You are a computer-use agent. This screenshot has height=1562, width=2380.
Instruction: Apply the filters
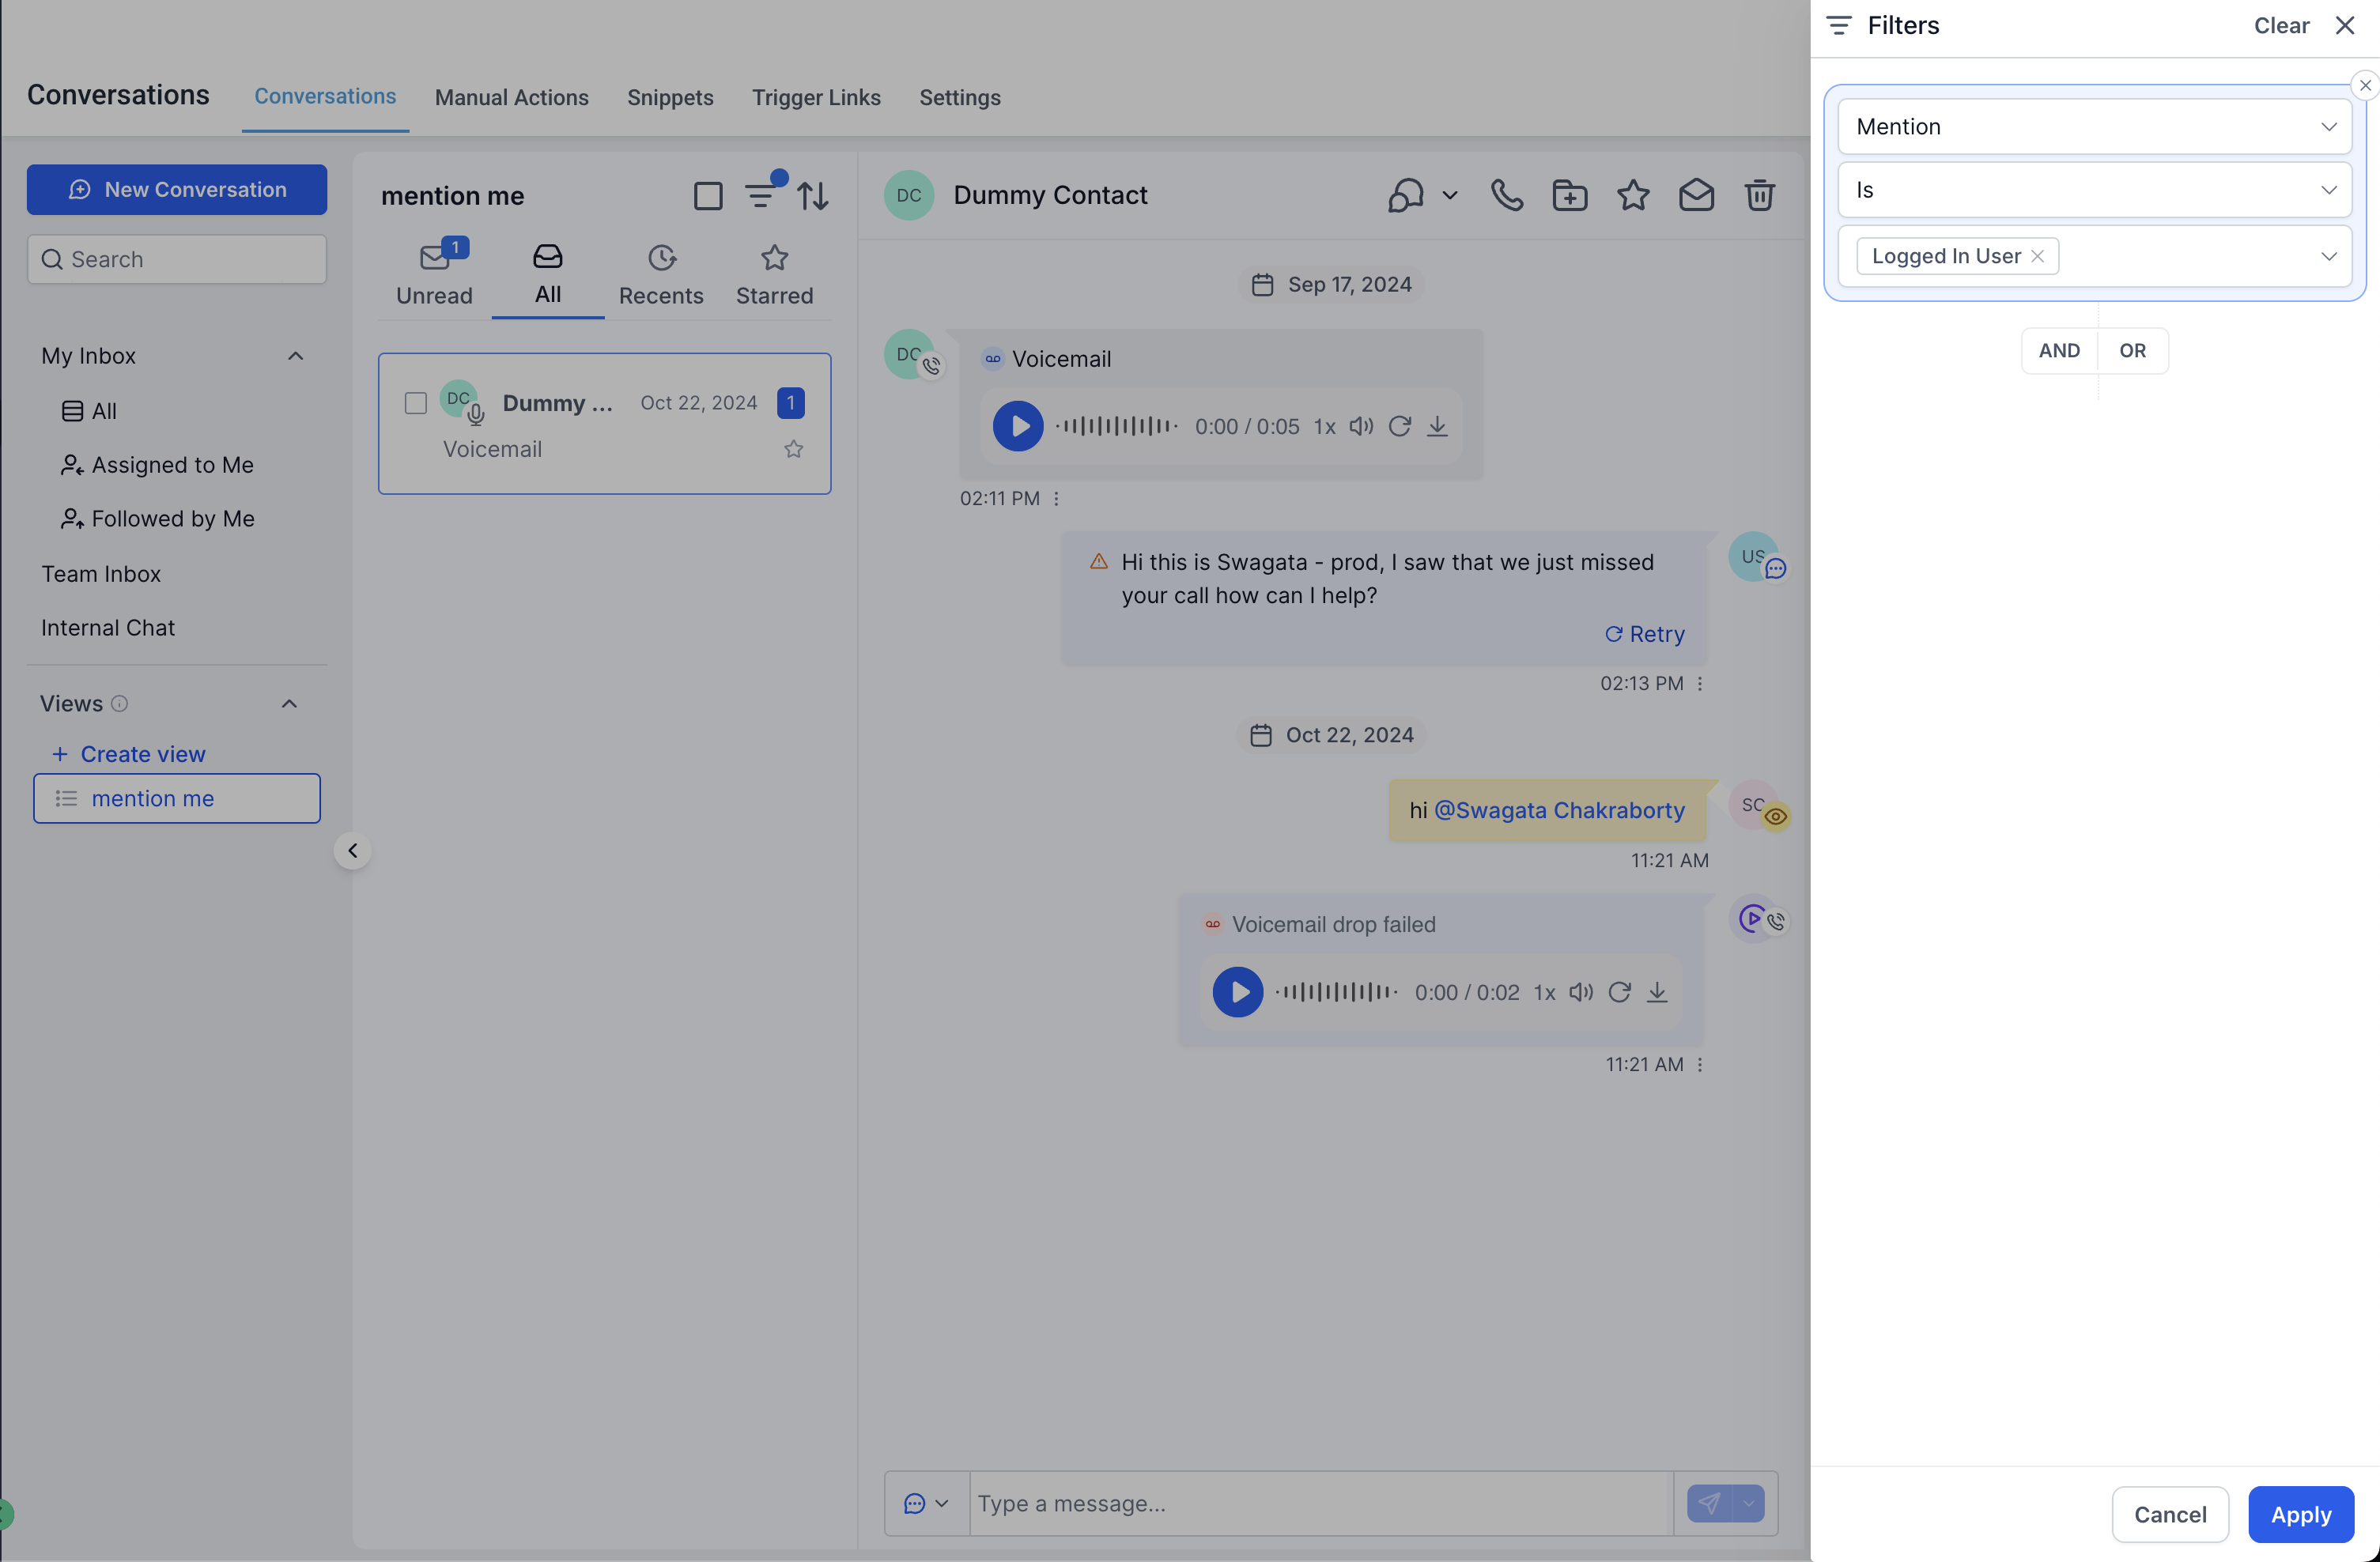tap(2300, 1514)
